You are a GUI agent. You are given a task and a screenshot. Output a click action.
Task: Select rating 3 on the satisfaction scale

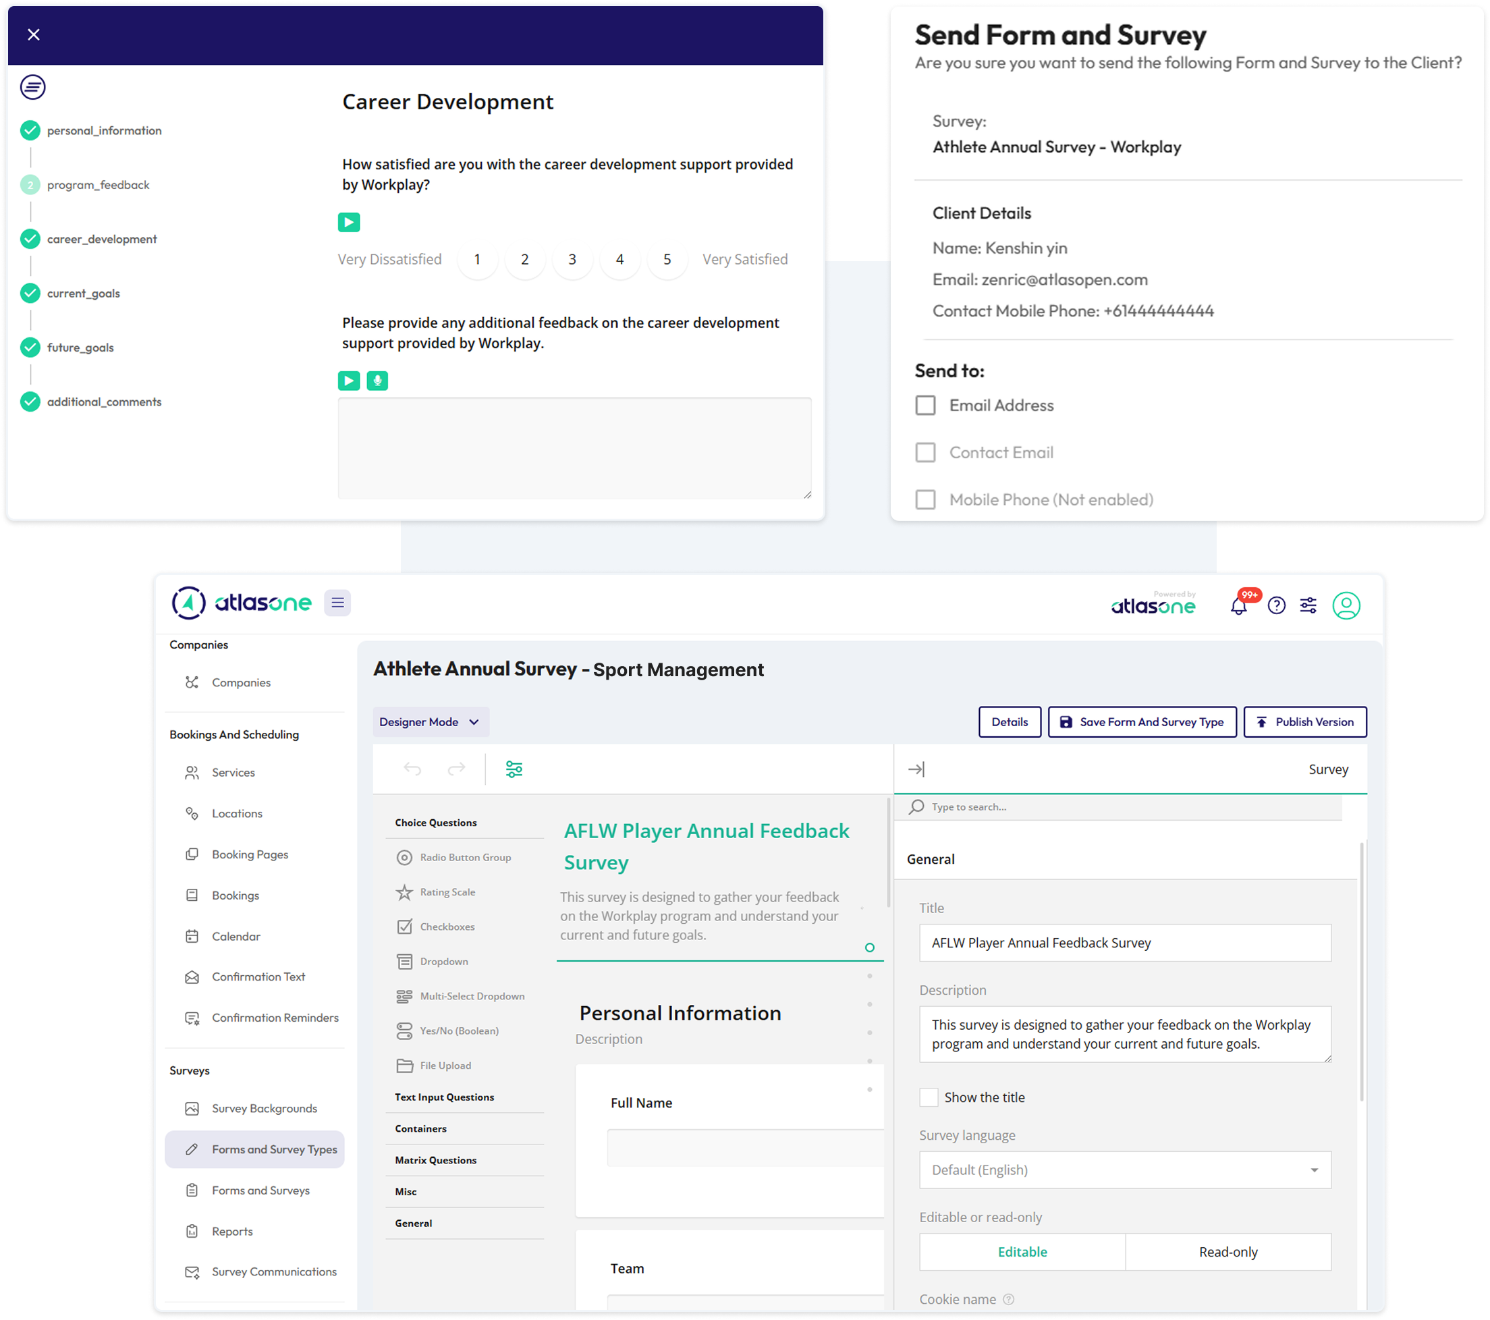click(x=572, y=260)
